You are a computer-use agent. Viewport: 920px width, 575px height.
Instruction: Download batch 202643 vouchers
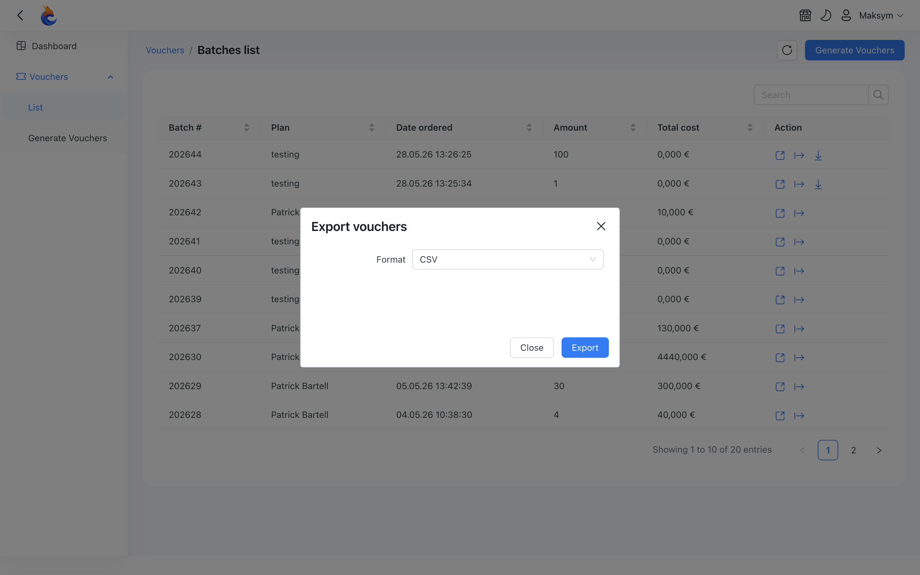(818, 184)
